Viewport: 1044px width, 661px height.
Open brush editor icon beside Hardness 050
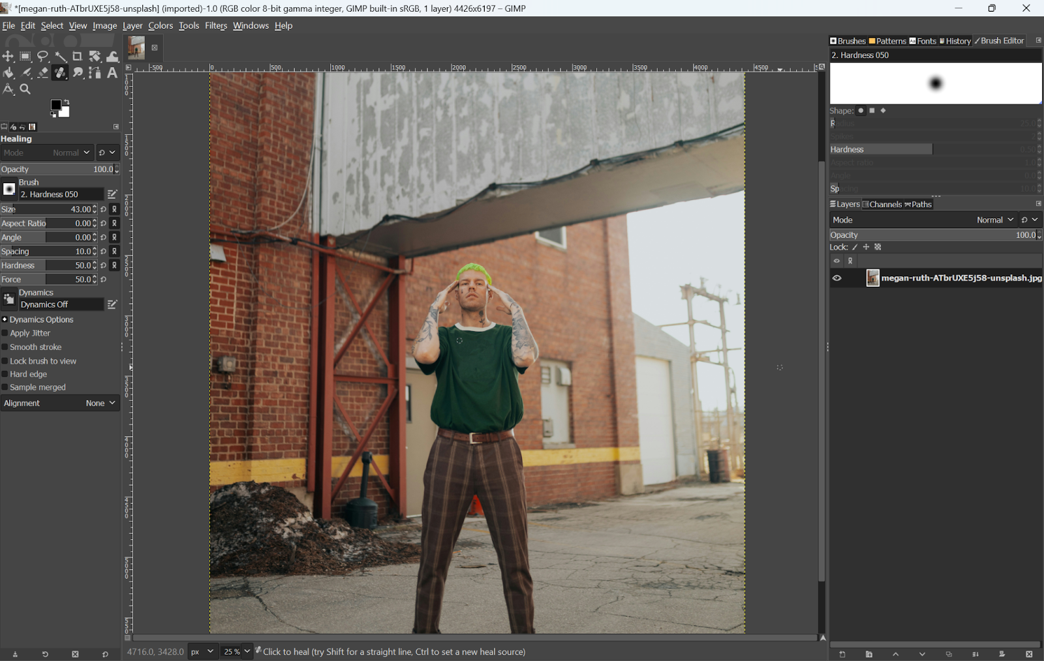point(112,194)
